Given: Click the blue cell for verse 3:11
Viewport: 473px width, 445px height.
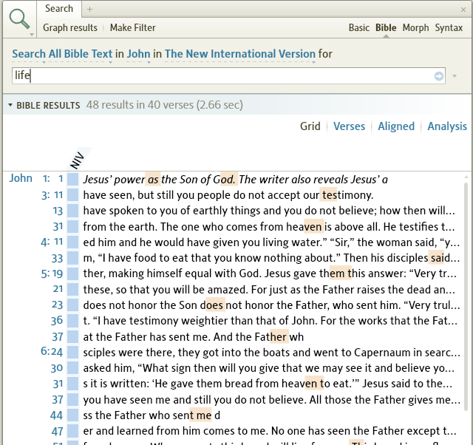Looking at the screenshot, I should point(72,195).
